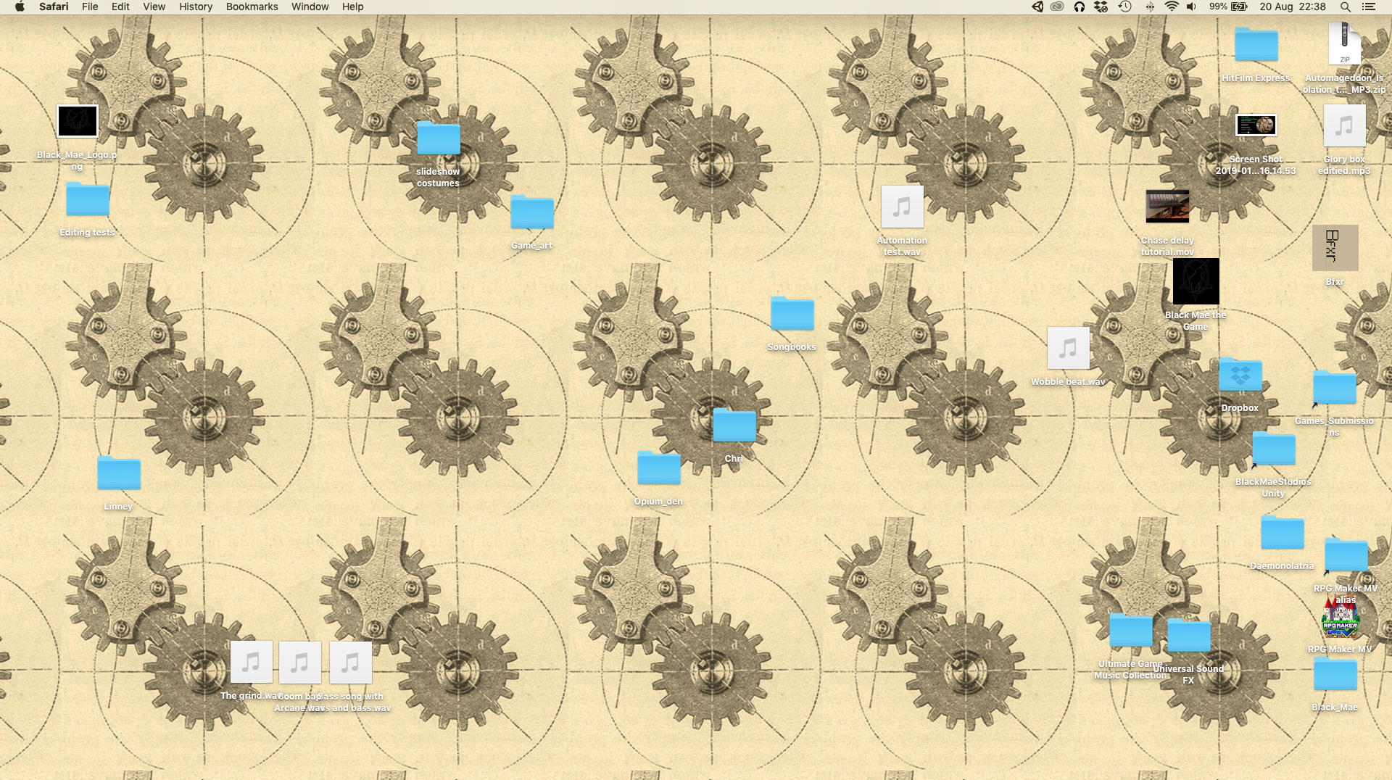Click the Creative Cloud menu bar icon
The image size is (1392, 780).
coord(1058,7)
